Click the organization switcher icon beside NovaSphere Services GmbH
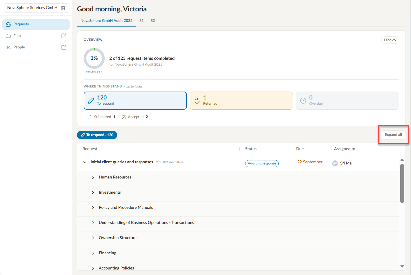This screenshot has height=275, width=411. [x=63, y=8]
